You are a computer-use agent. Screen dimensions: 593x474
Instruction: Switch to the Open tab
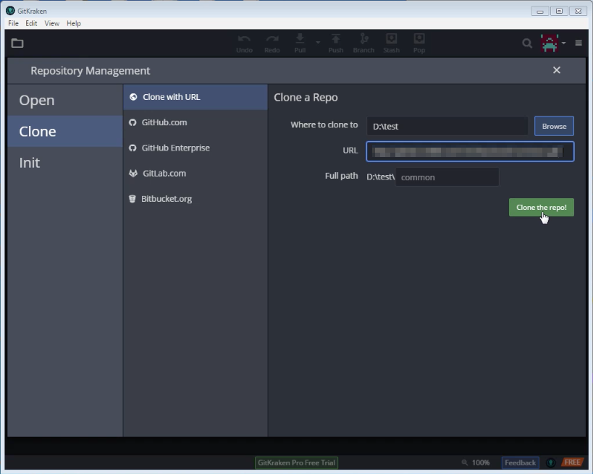point(65,100)
